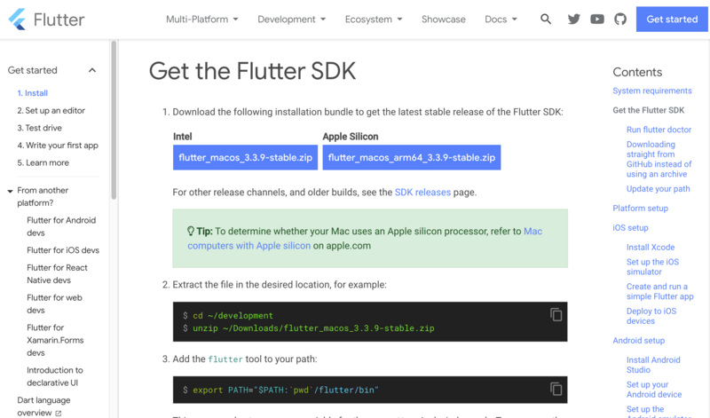Open Flutter's GitHub repository icon
710x418 pixels.
coord(619,19)
